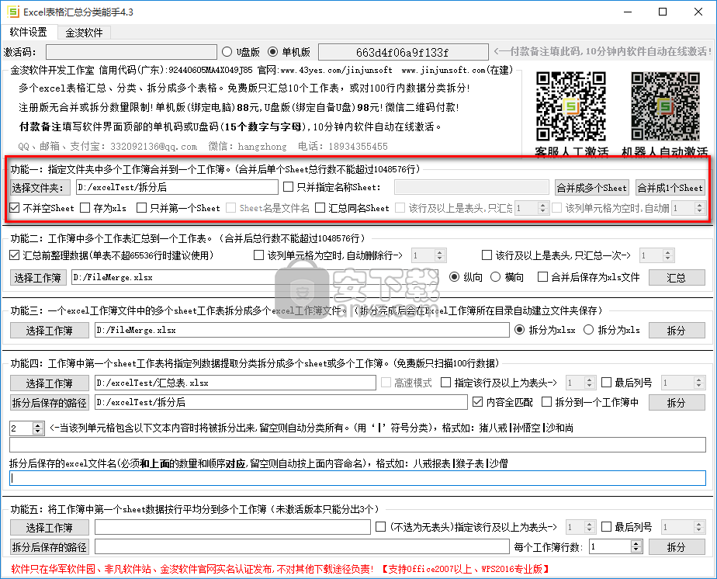This screenshot has width=717, height=579.
Task: Uncheck 内容全匹配 checkbox
Action: (503, 402)
